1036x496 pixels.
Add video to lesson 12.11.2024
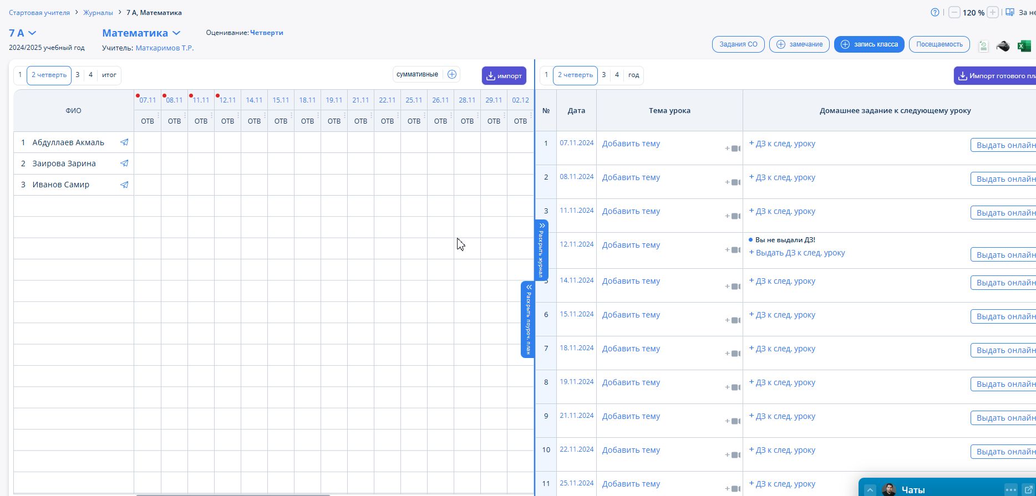(x=733, y=250)
